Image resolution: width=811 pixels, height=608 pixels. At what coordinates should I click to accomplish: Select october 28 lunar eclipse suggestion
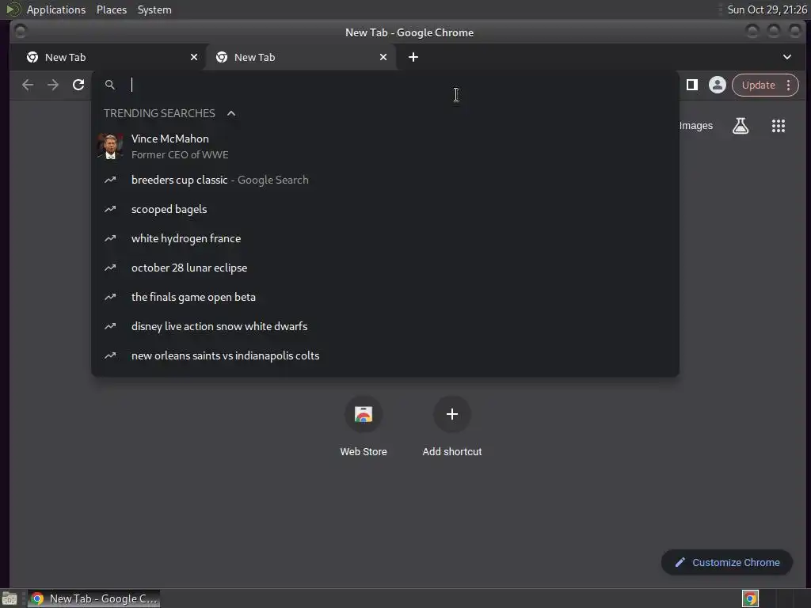pyautogui.click(x=385, y=268)
